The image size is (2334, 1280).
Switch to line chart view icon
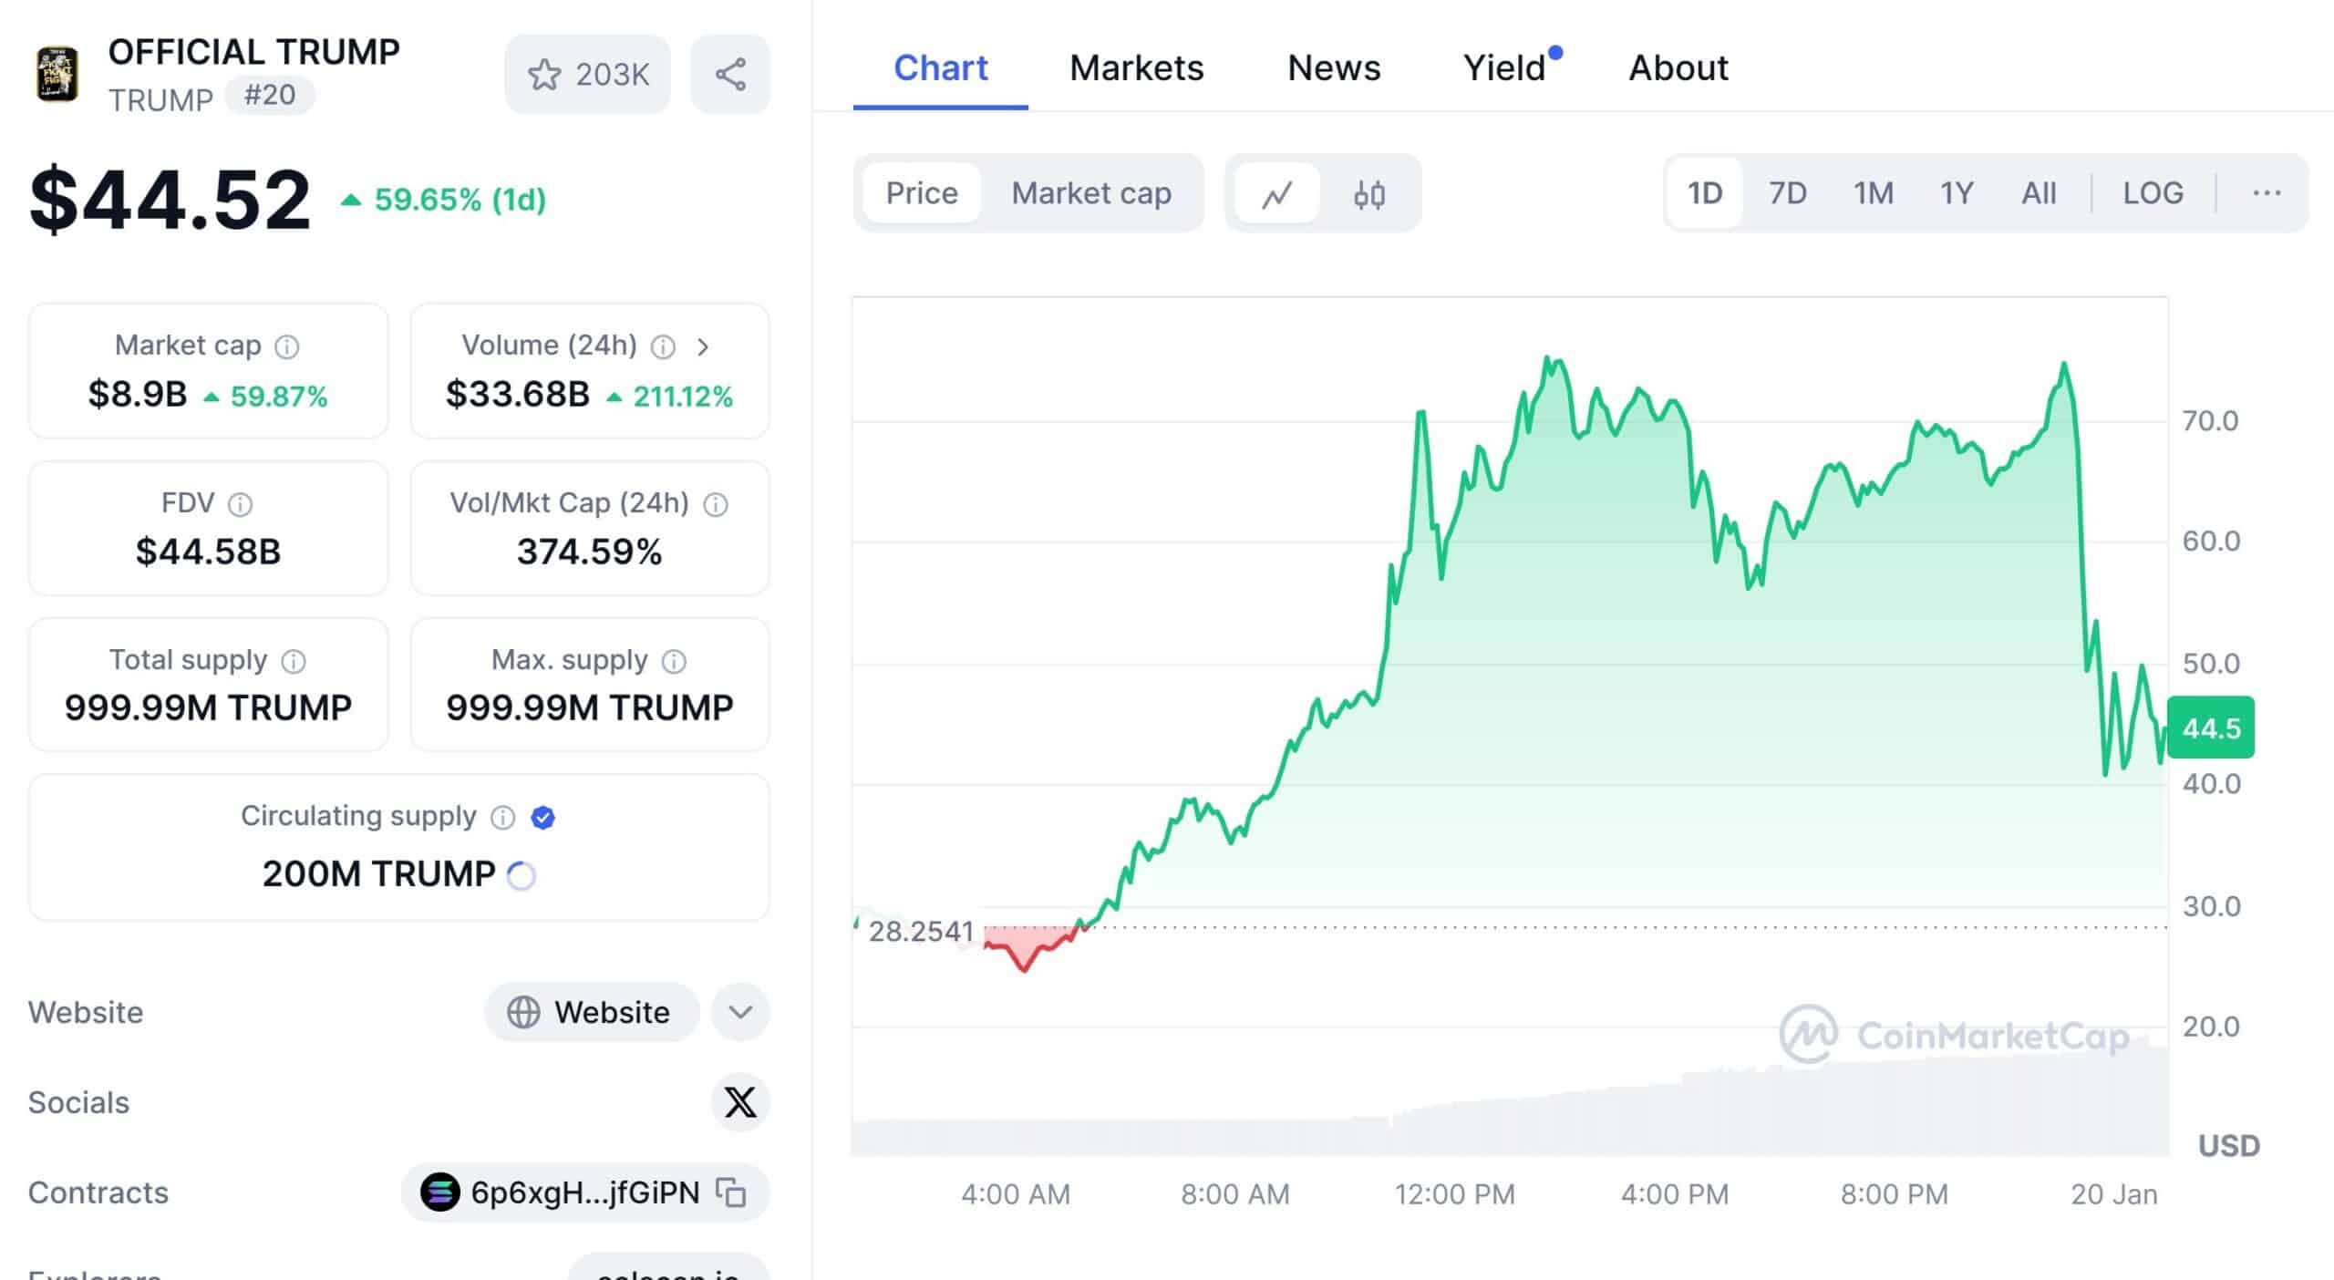click(1276, 193)
